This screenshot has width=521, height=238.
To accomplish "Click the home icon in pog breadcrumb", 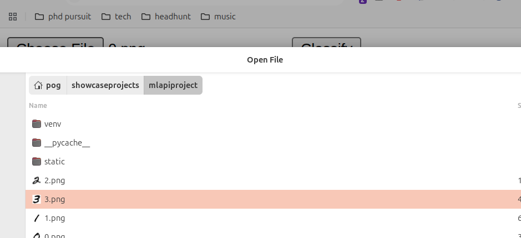I will click(38, 85).
